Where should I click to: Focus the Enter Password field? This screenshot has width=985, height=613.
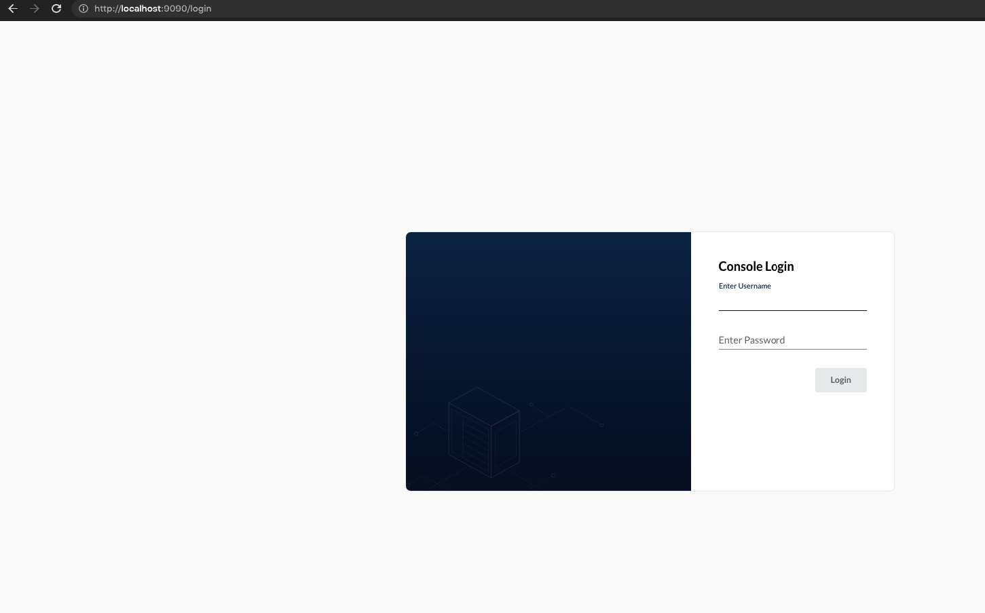click(x=792, y=340)
